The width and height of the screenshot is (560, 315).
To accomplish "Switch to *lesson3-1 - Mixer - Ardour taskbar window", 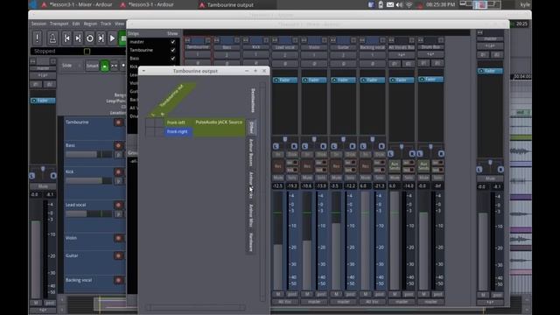I will click(x=76, y=4).
